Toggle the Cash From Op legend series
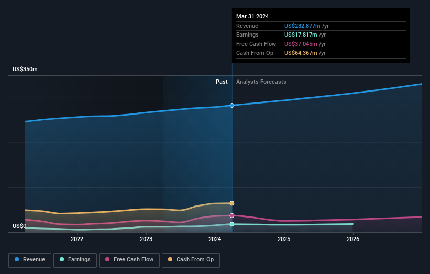 click(x=191, y=260)
